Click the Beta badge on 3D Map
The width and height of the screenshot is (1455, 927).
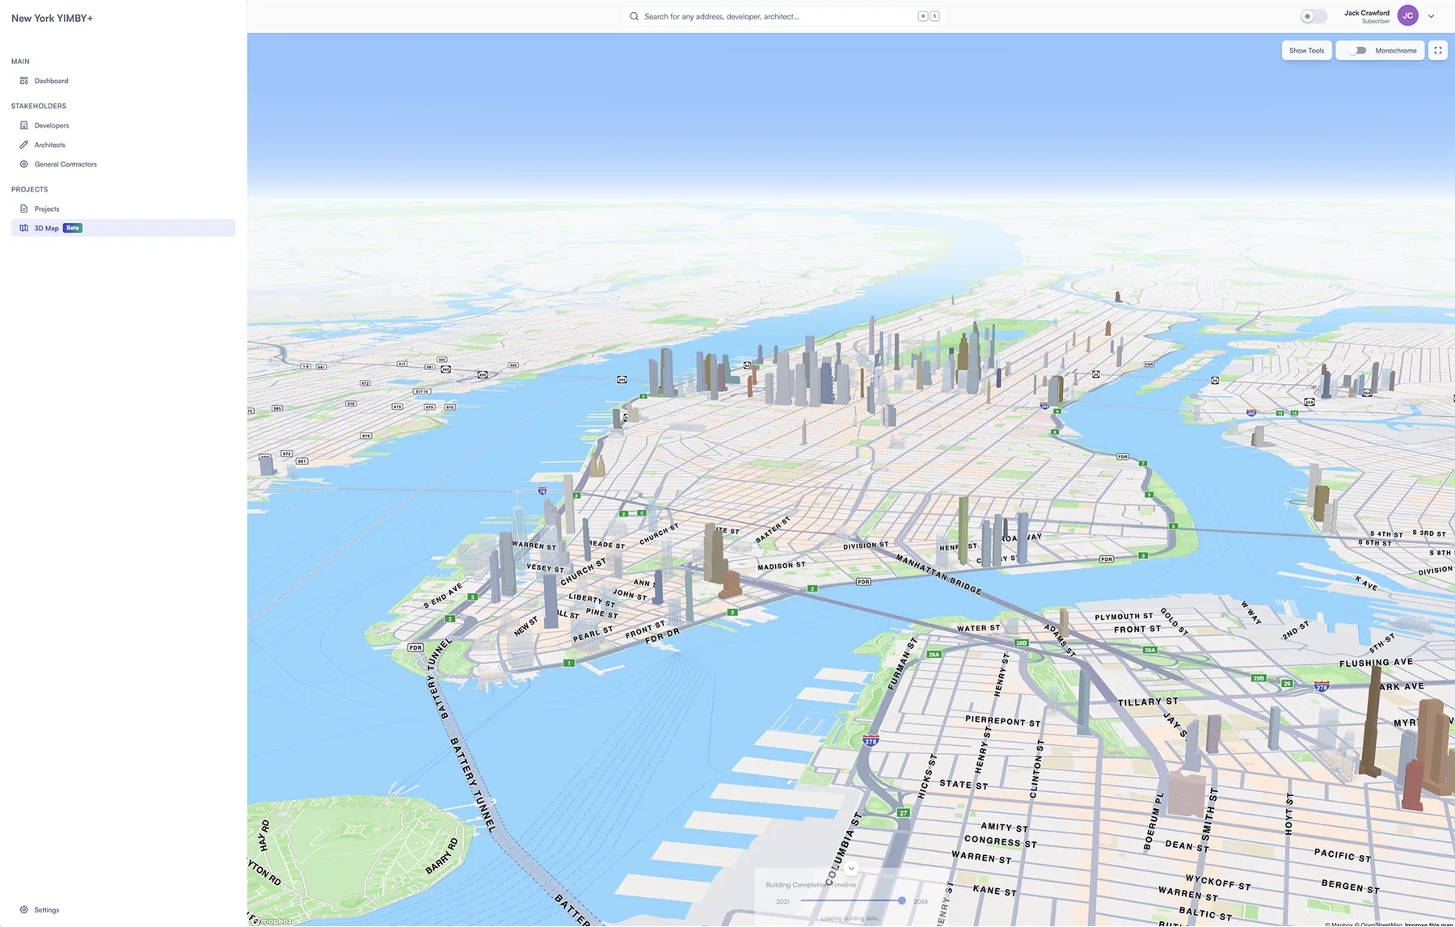pyautogui.click(x=73, y=228)
